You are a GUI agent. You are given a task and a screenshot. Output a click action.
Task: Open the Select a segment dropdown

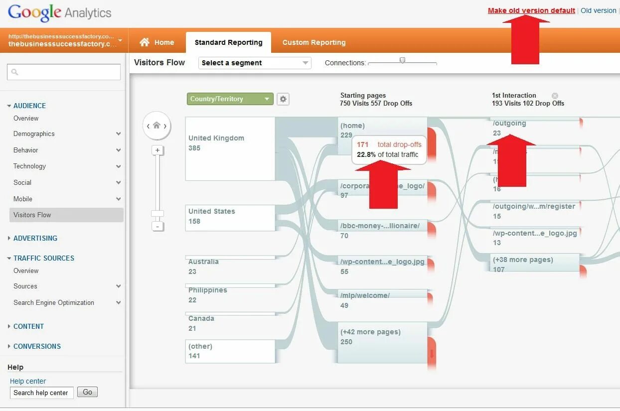pos(254,63)
